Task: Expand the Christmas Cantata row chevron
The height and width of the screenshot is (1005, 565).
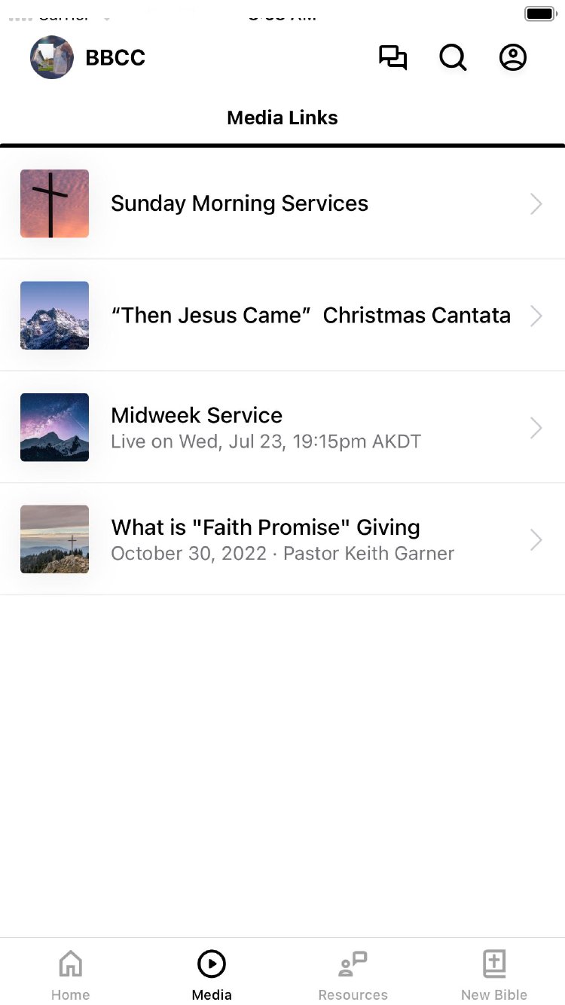Action: point(536,316)
